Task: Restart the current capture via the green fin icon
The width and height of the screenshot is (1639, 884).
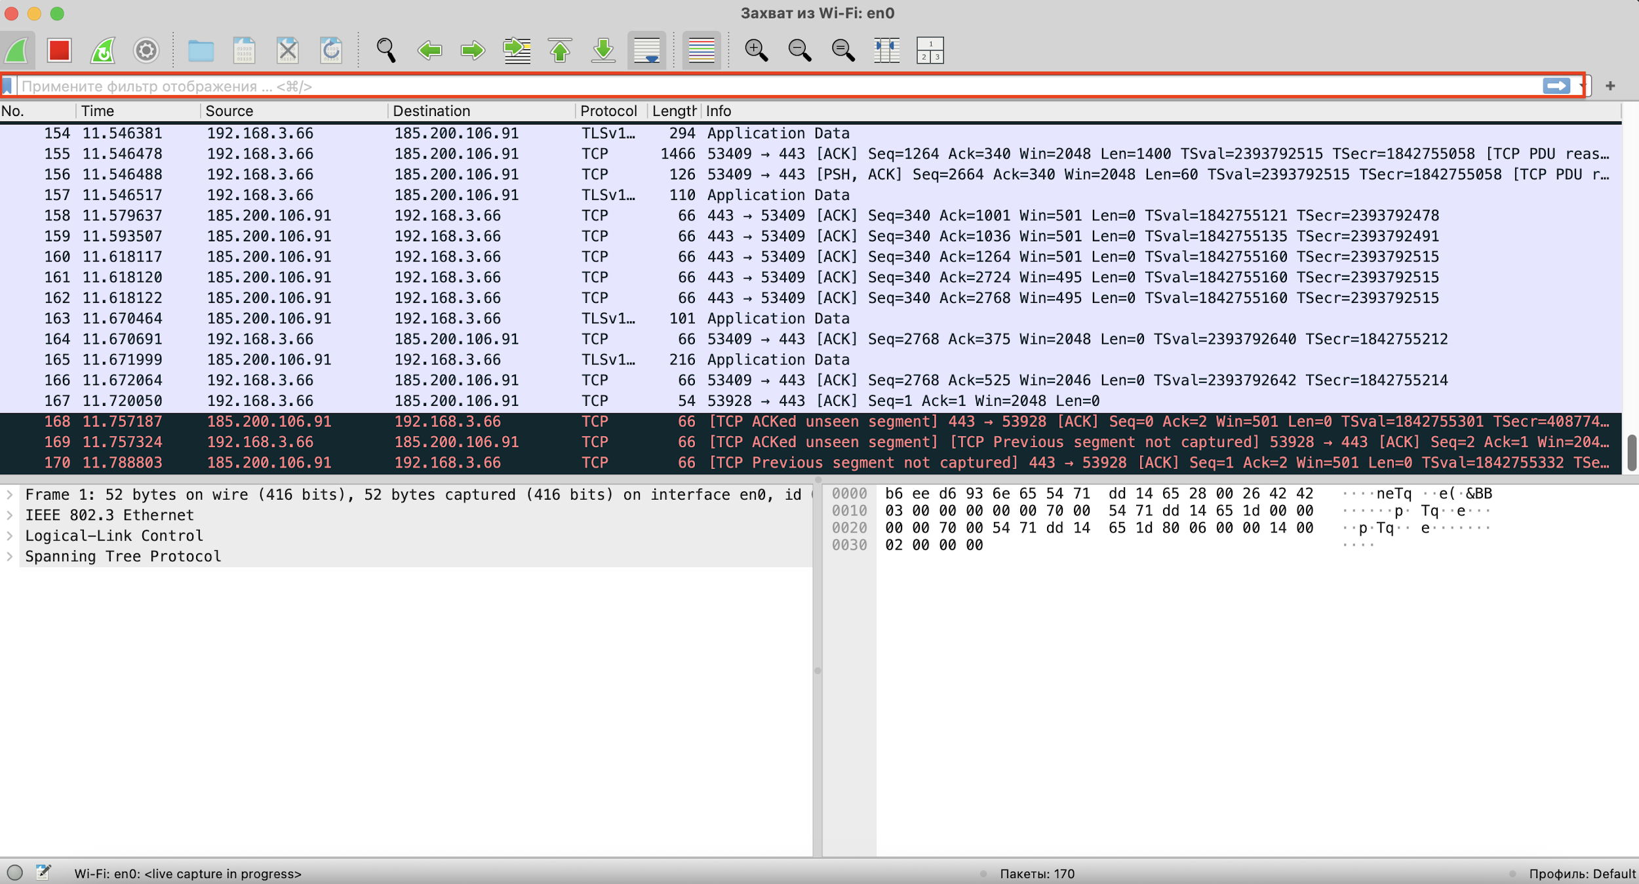Action: [x=103, y=50]
